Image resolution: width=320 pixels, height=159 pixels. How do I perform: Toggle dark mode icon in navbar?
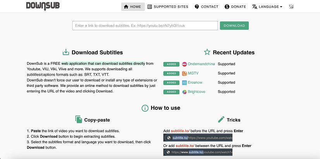[291, 7]
